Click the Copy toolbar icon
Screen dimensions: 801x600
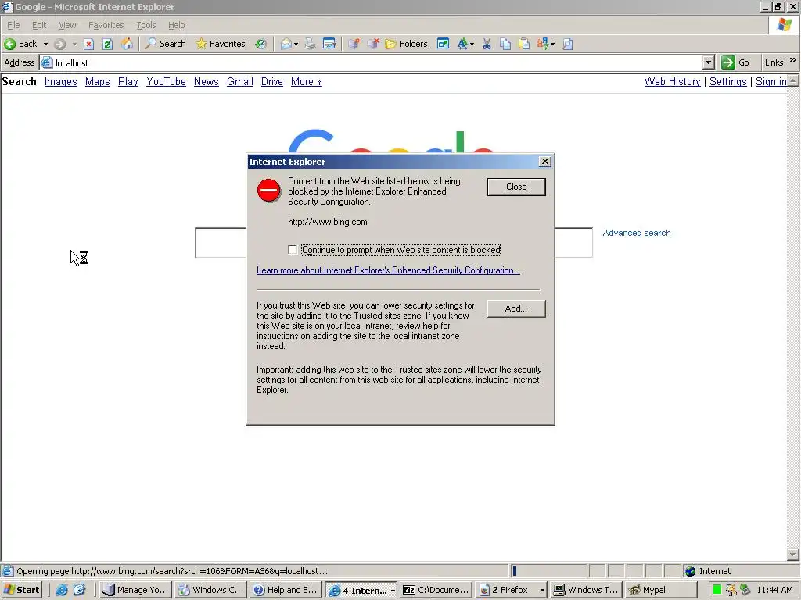tap(505, 44)
